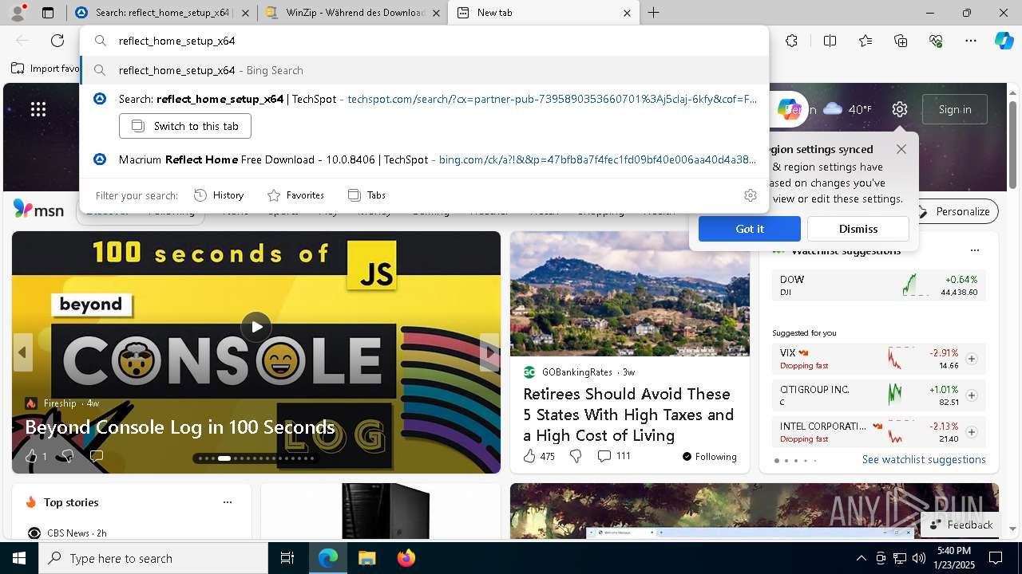Close the region settings synced popup
Screen dimensions: 1022x574
(901, 149)
